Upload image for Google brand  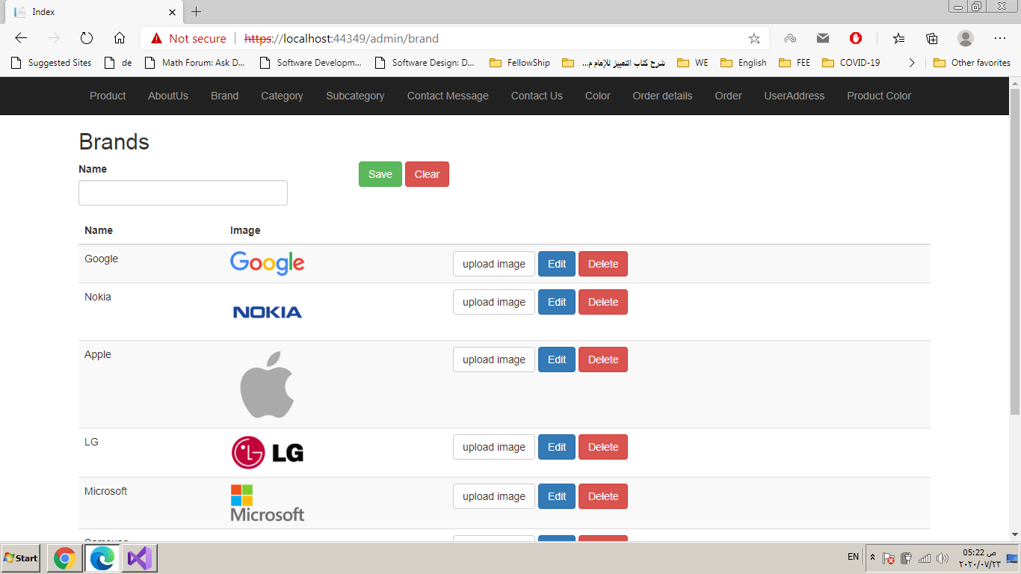pyautogui.click(x=494, y=264)
